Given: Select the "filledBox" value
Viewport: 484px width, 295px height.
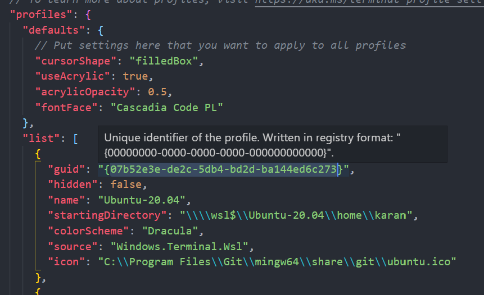Looking at the screenshot, I should tap(164, 61).
